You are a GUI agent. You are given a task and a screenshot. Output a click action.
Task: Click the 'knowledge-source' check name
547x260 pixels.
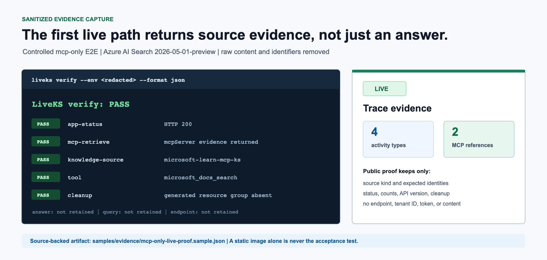(95, 160)
